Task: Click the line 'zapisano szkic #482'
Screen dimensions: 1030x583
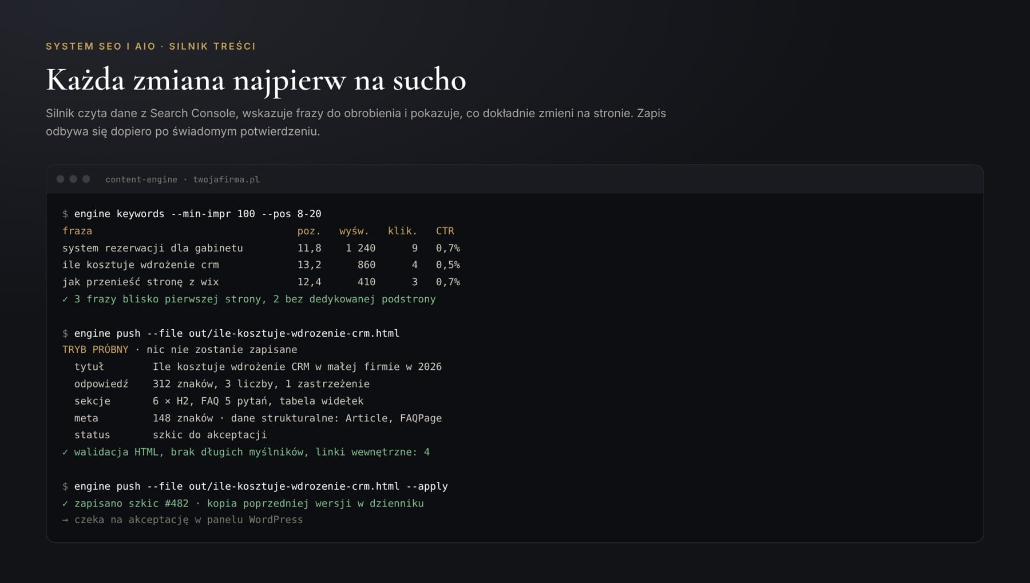Action: pos(243,503)
